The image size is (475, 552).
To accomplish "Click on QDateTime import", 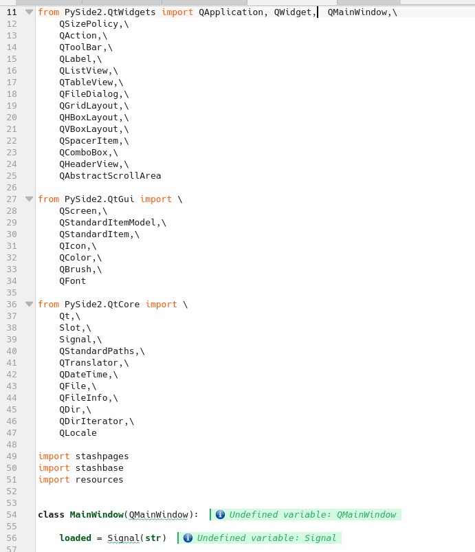I will tap(83, 374).
